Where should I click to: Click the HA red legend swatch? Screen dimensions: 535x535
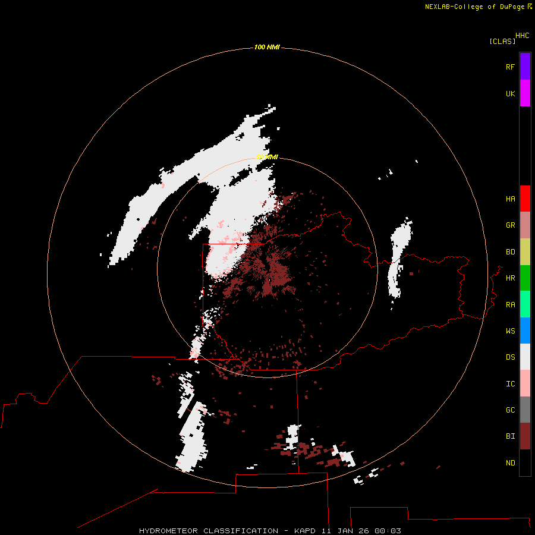pyautogui.click(x=525, y=199)
